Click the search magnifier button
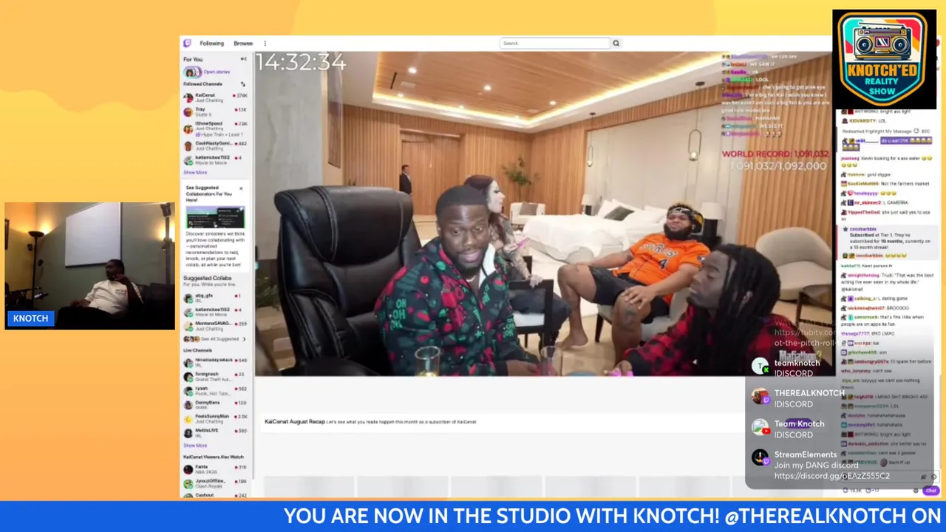The width and height of the screenshot is (946, 532). [x=616, y=44]
